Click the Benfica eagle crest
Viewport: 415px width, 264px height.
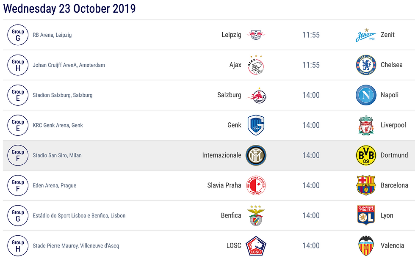pyautogui.click(x=256, y=215)
